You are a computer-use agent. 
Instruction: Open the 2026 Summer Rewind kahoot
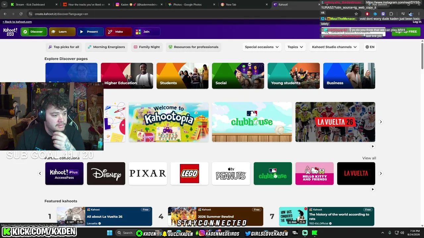pyautogui.click(x=216, y=217)
